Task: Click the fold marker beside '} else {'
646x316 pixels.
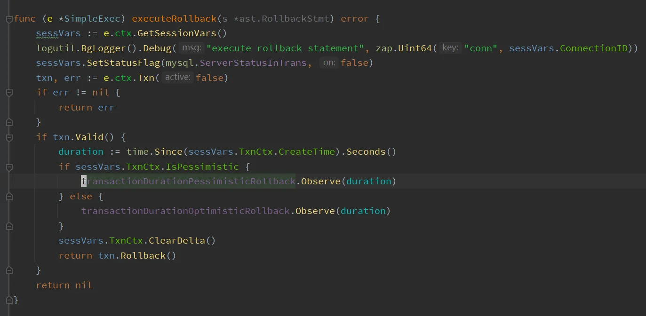Action: click(9, 197)
